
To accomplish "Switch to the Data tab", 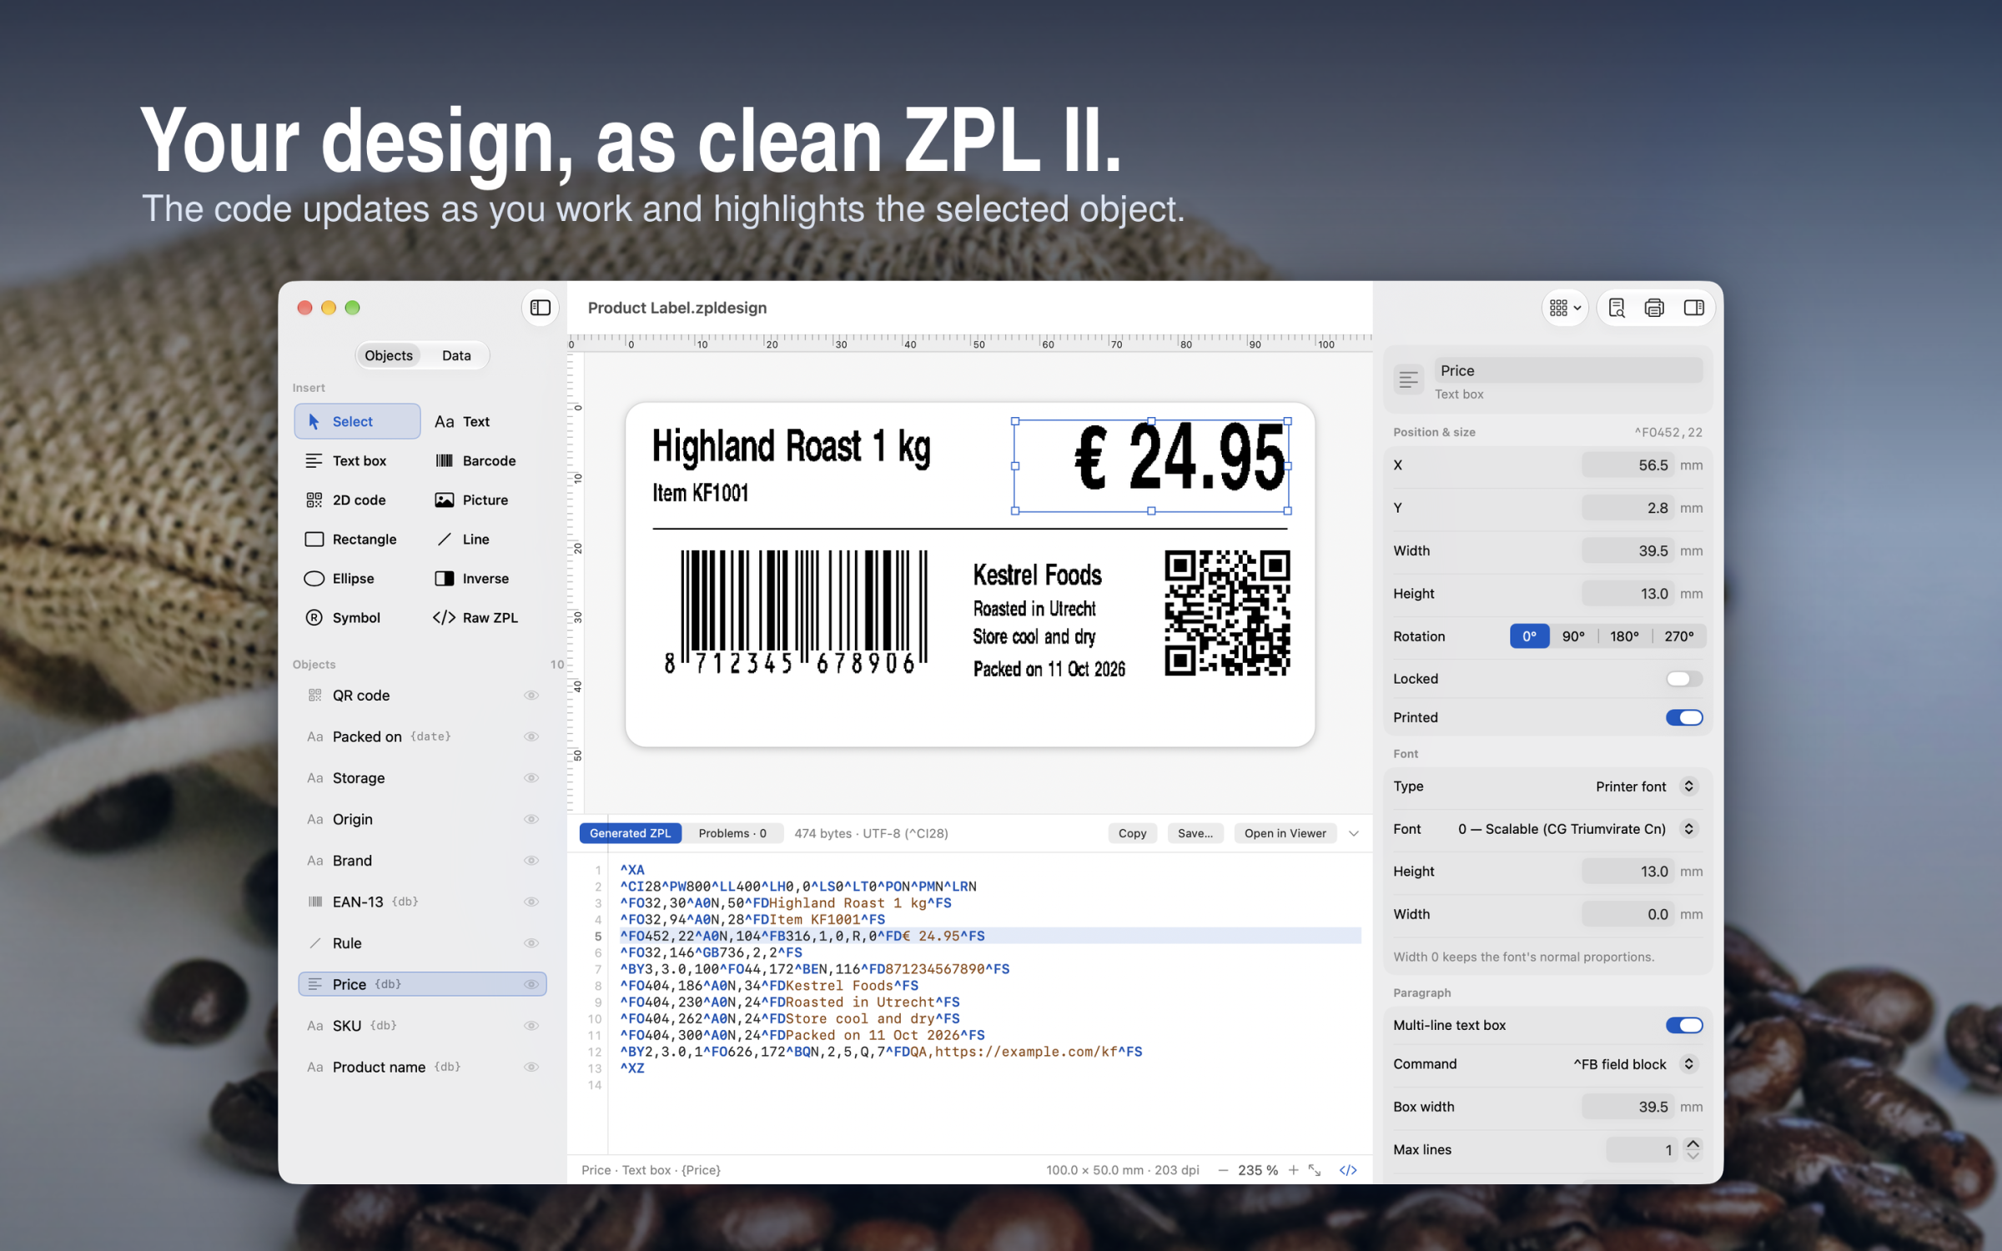I will 456,355.
